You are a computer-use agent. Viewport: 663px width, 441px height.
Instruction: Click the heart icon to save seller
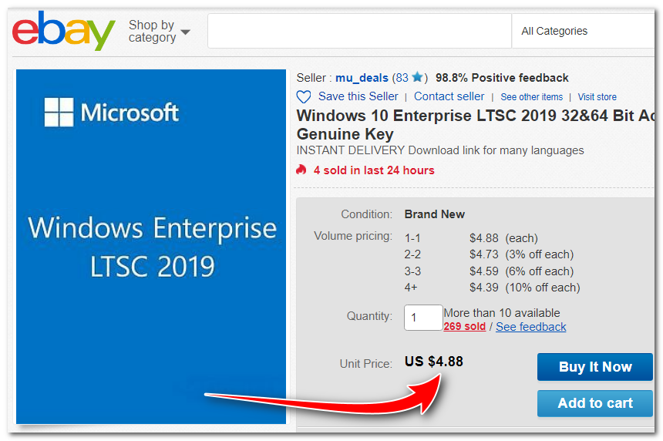[x=304, y=97]
